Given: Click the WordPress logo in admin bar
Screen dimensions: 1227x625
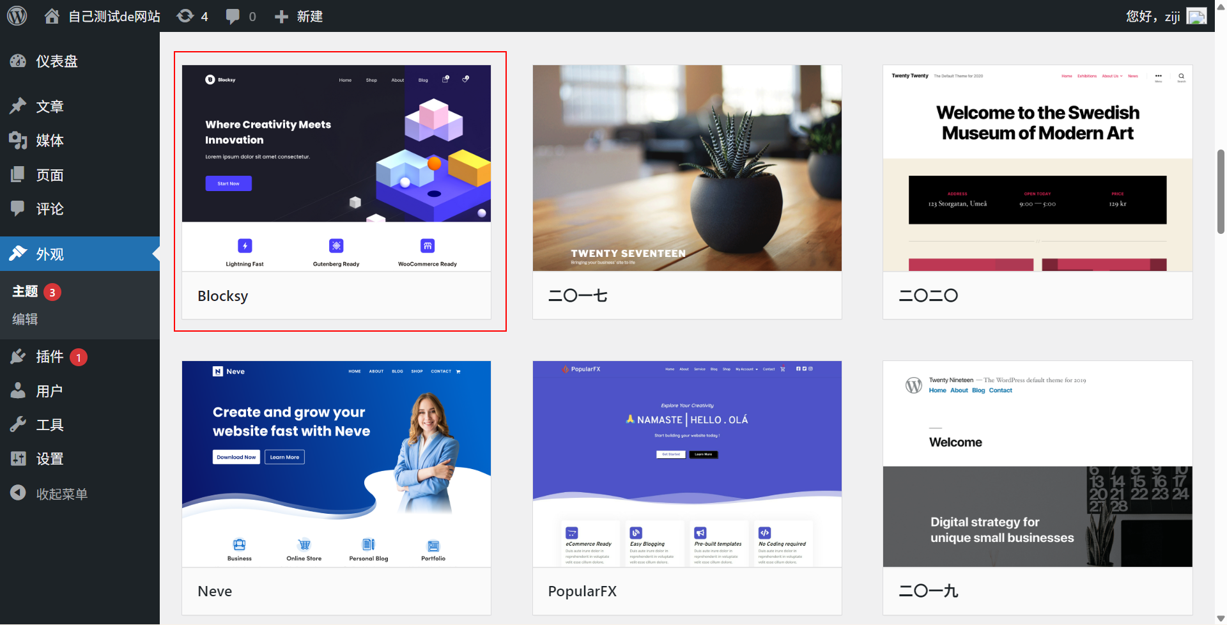Looking at the screenshot, I should pyautogui.click(x=17, y=16).
